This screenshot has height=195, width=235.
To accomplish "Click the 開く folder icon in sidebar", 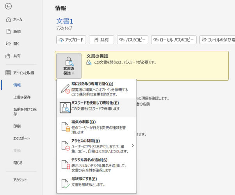I will coord(8,44).
